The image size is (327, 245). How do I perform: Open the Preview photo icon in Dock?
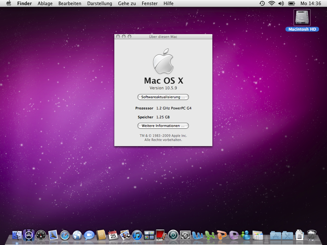point(125,235)
